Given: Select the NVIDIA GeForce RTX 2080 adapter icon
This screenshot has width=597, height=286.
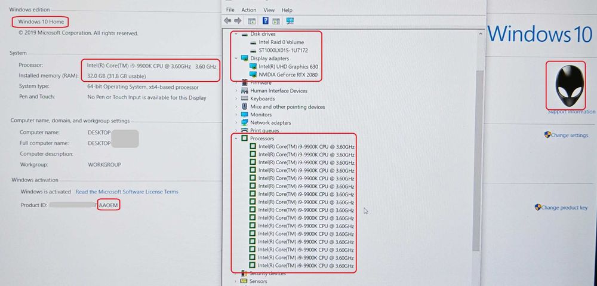Looking at the screenshot, I should [x=253, y=75].
